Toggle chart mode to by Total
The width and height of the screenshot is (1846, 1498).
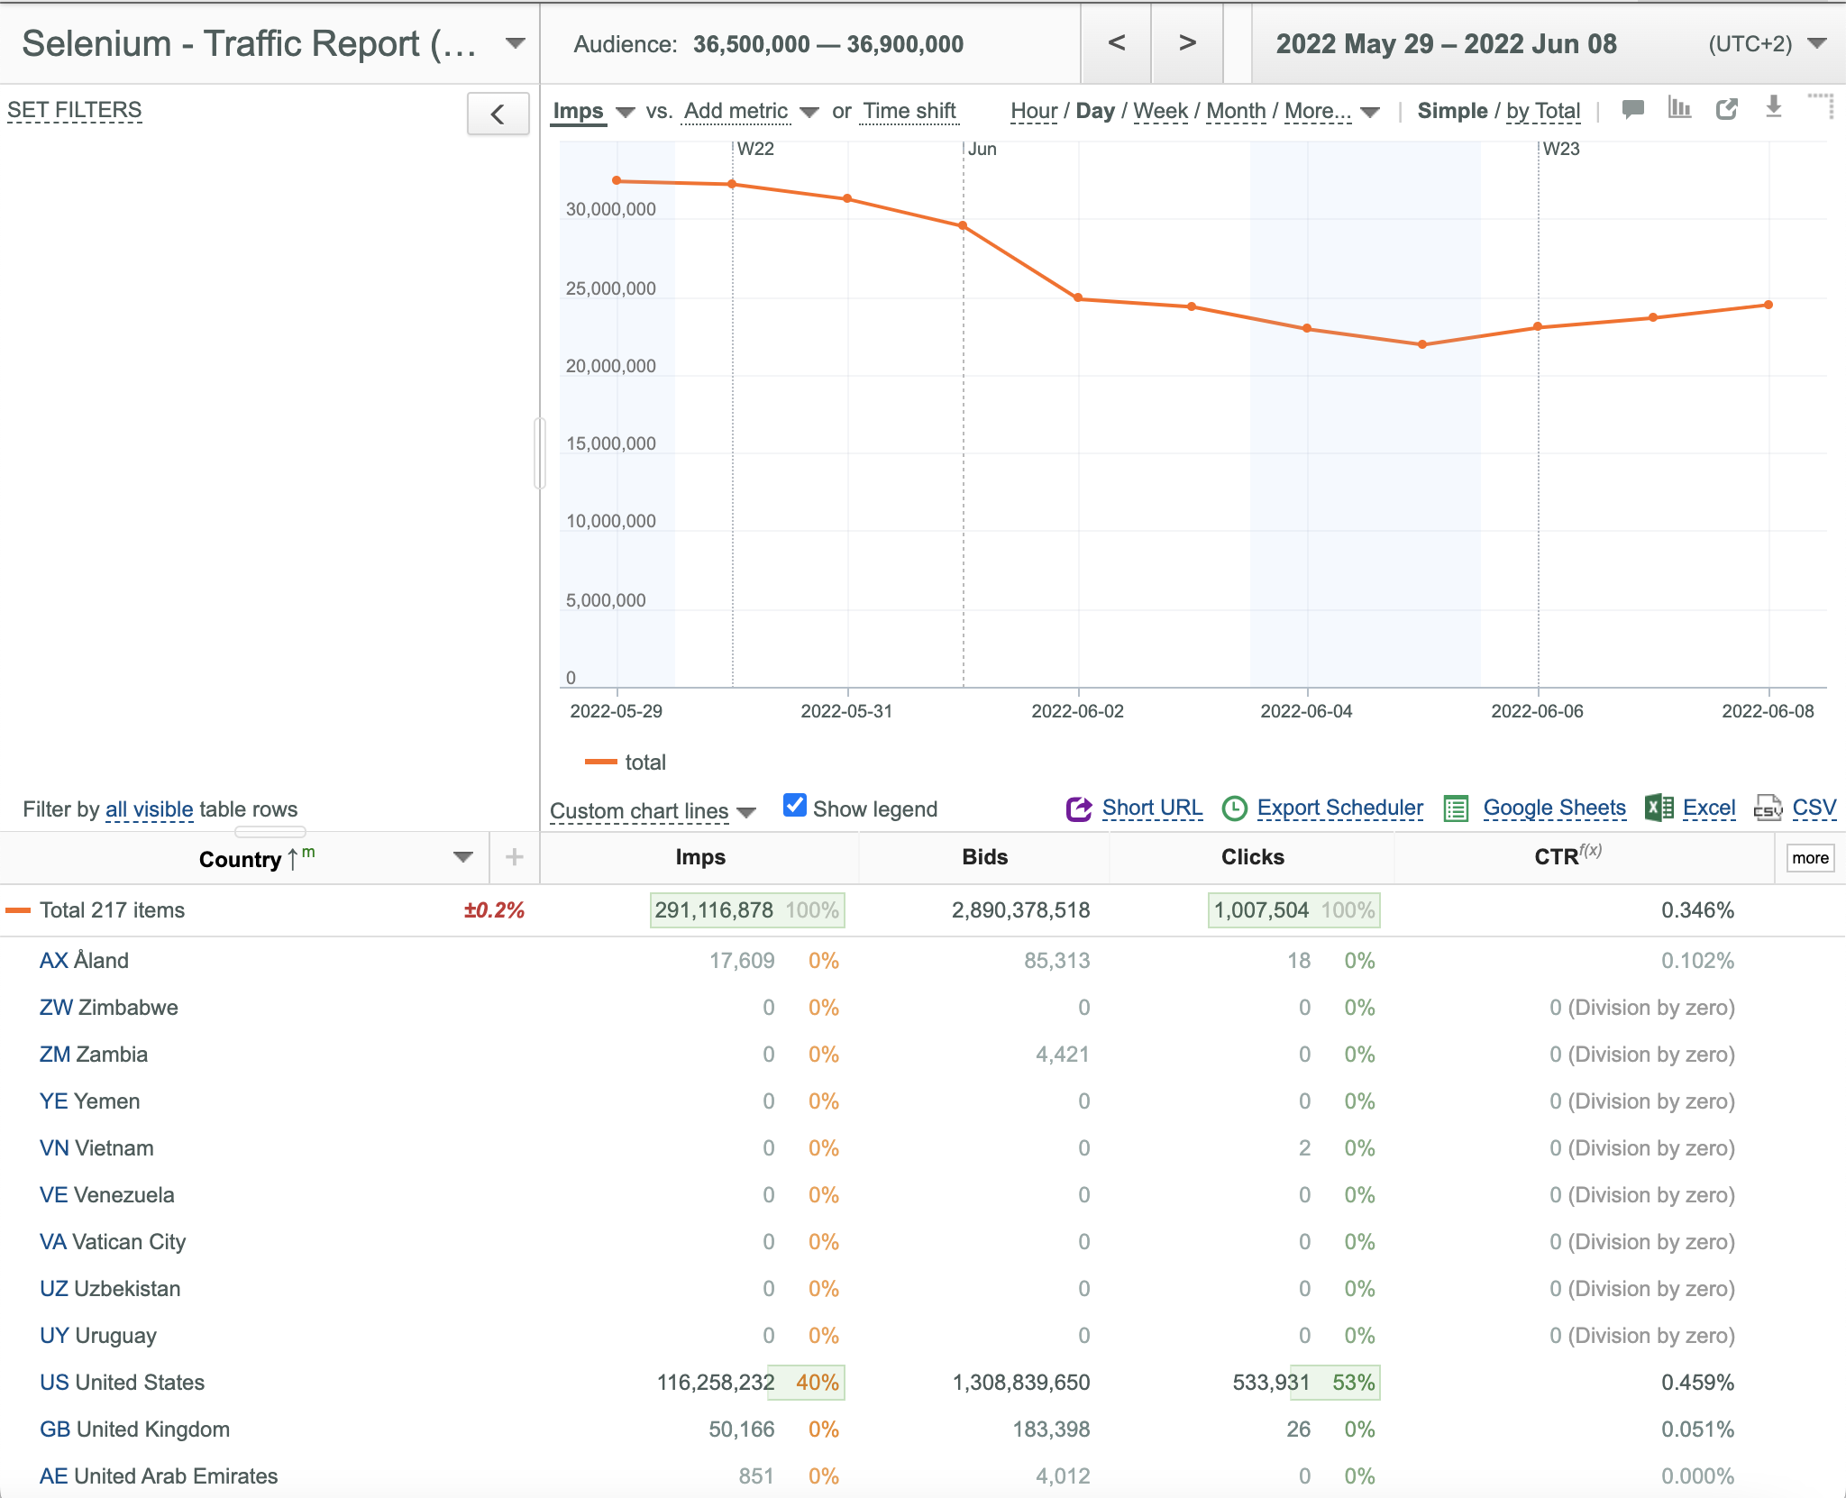[1543, 111]
